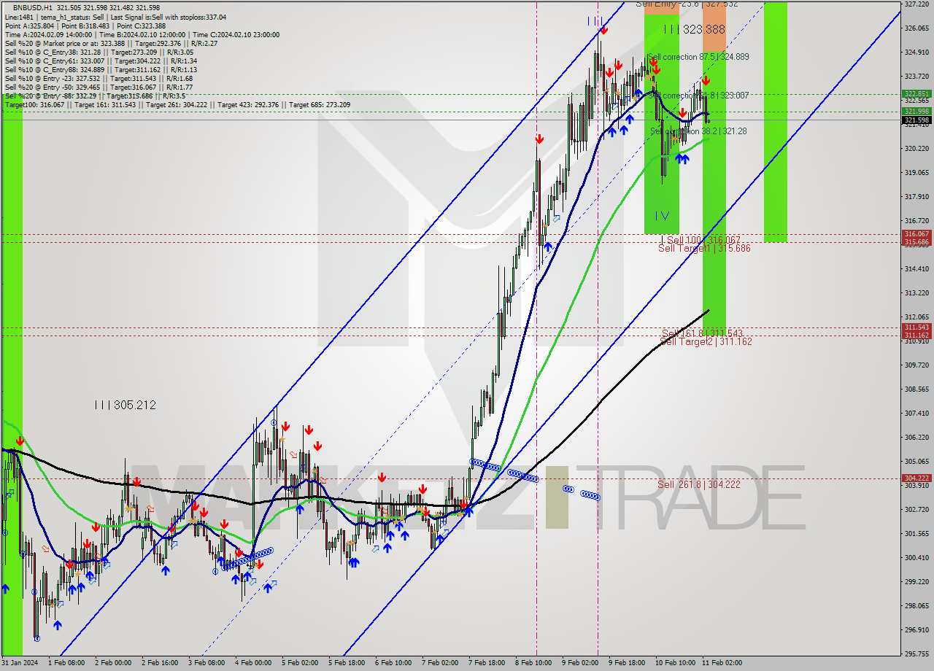Click the 309.720 price axis label
Viewport: 934px width, 671px height.
pyautogui.click(x=916, y=365)
